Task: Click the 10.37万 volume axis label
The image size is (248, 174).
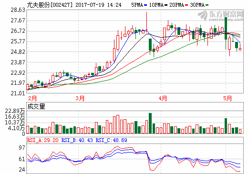Action: click(x=15, y=123)
